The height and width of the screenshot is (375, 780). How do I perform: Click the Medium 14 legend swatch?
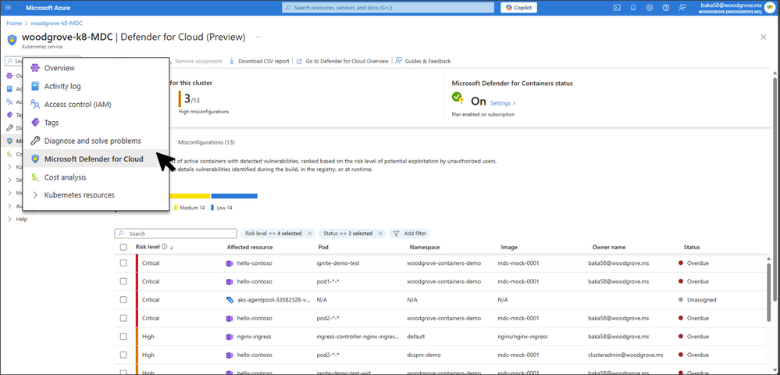coord(176,208)
